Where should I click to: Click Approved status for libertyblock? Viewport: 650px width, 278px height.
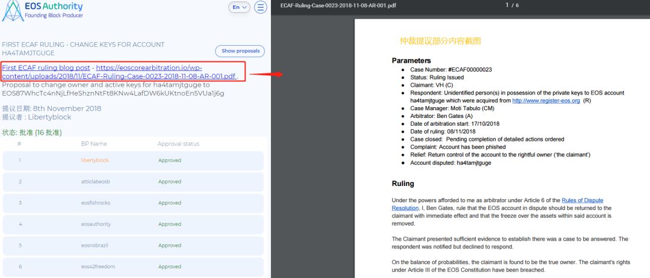coord(170,160)
